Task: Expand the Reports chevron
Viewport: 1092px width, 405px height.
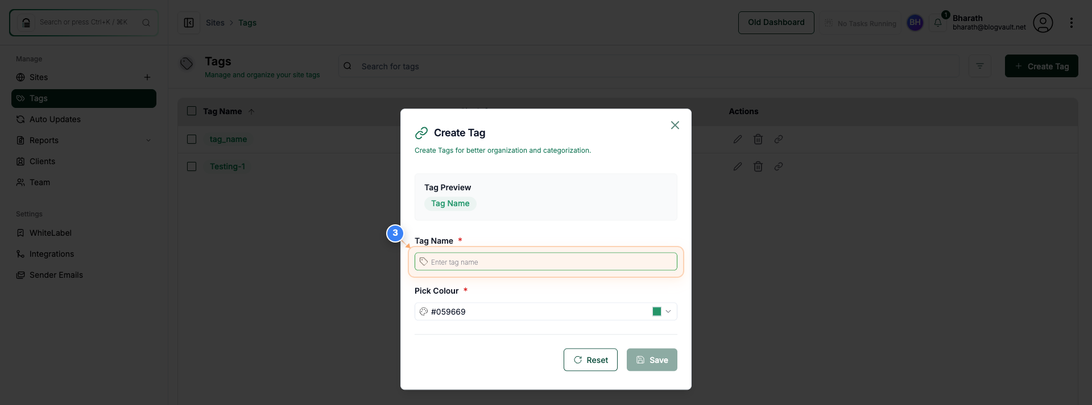Action: (x=148, y=140)
